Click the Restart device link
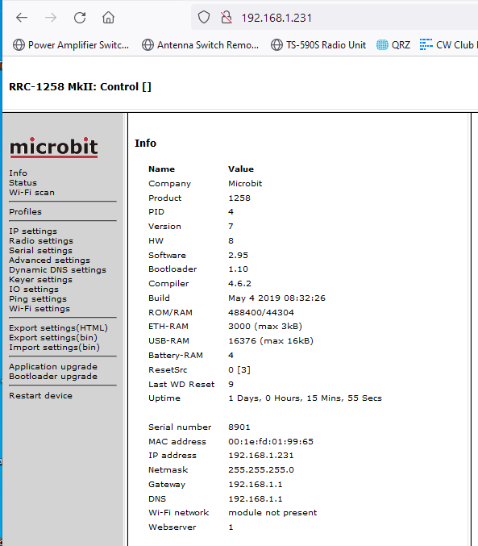The width and height of the screenshot is (478, 546). pos(41,395)
